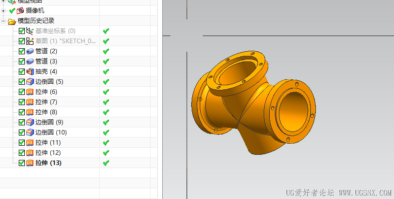Click the extrude icon for 拉伸 (13)

point(30,163)
